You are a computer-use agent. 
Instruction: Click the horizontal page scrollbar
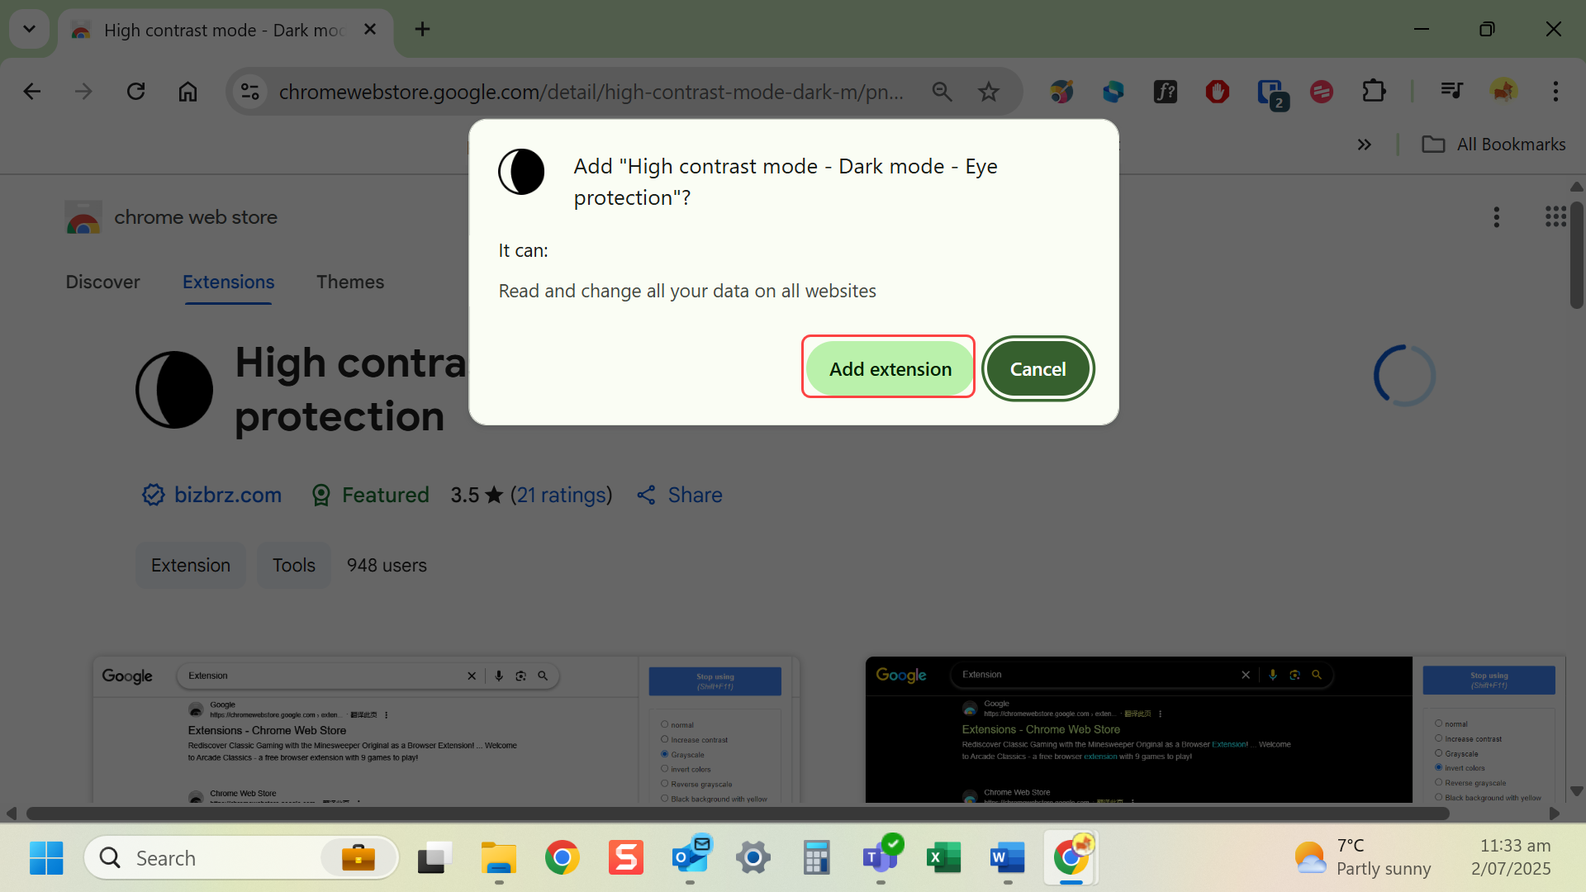pos(738,814)
